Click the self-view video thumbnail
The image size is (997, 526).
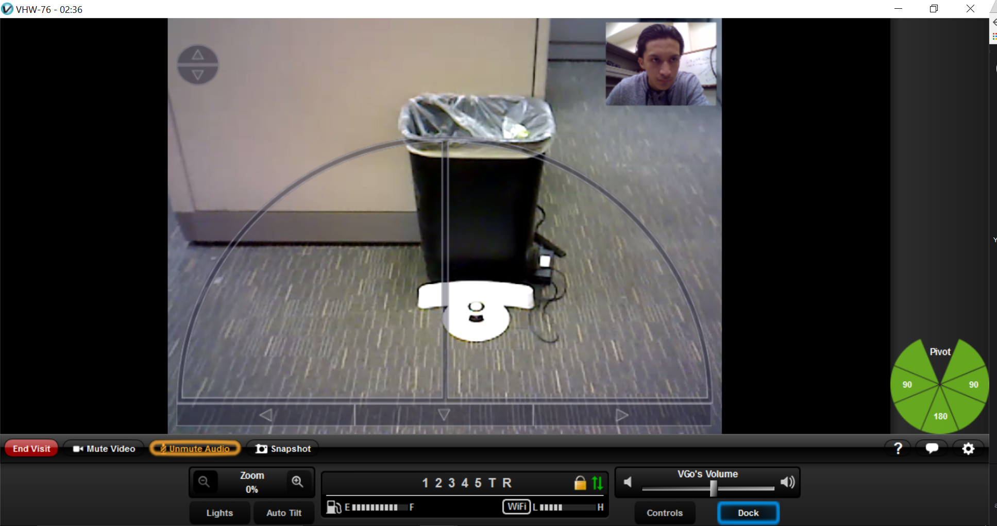point(661,64)
